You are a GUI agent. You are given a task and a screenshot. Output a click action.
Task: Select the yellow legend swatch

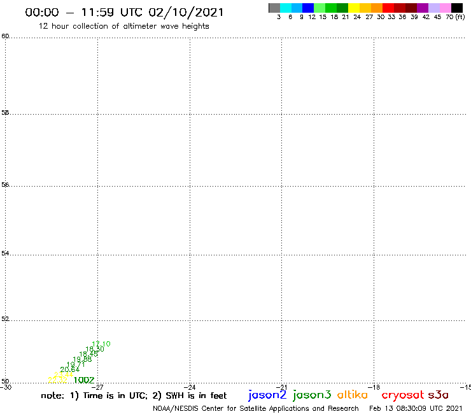(354, 8)
